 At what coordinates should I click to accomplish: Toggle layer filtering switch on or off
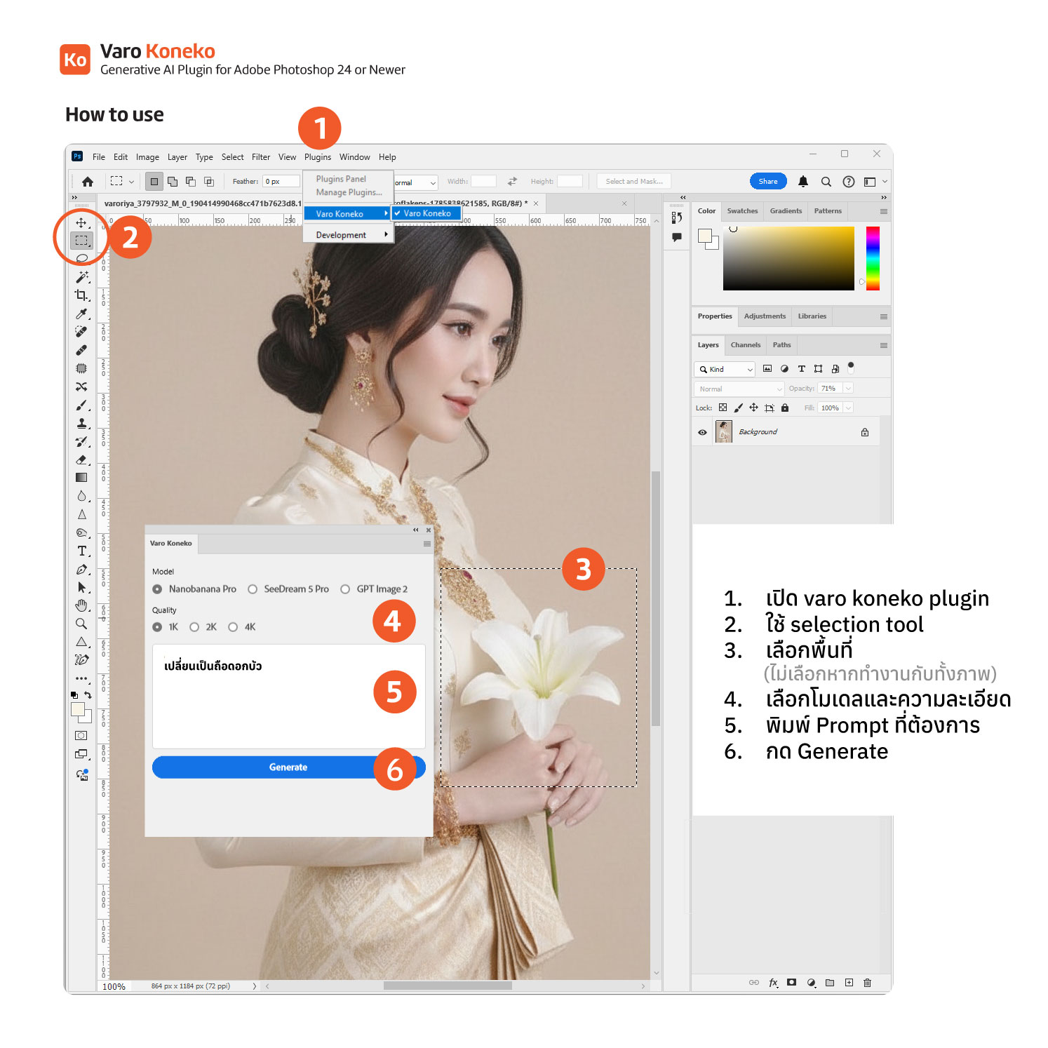click(x=851, y=367)
